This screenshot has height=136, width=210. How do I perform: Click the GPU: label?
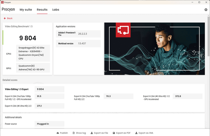pos(9,68)
